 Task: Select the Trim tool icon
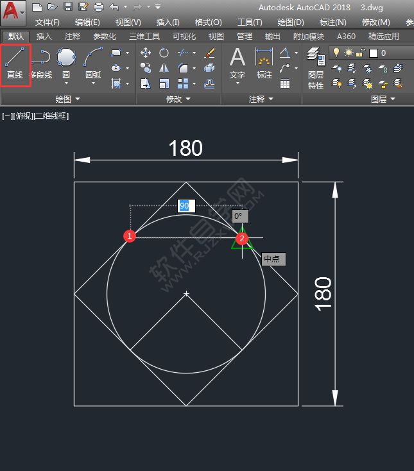[183, 53]
